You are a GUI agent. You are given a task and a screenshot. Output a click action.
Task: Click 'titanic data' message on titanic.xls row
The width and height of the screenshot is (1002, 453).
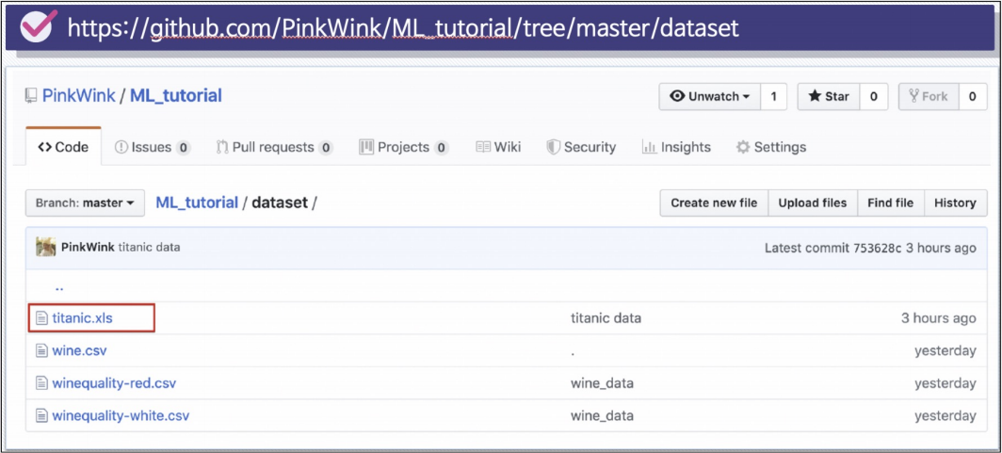pyautogui.click(x=606, y=317)
